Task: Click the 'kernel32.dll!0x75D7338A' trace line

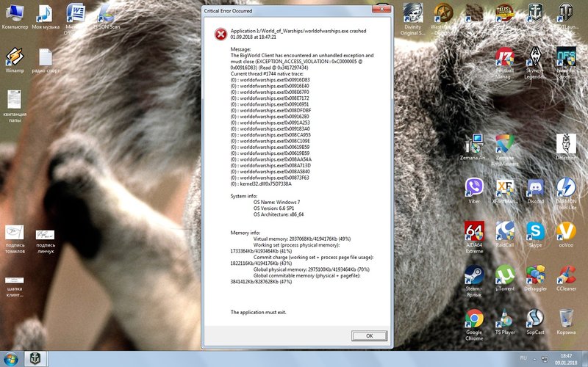Action: [x=261, y=184]
